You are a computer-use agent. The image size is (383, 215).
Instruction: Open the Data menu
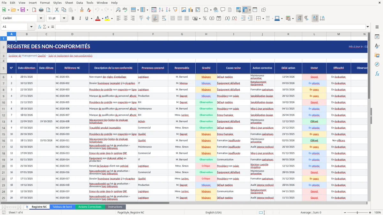[x=79, y=3]
